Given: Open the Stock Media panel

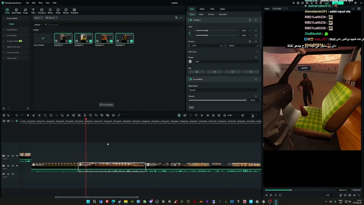Looking at the screenshot, I should coord(16,11).
